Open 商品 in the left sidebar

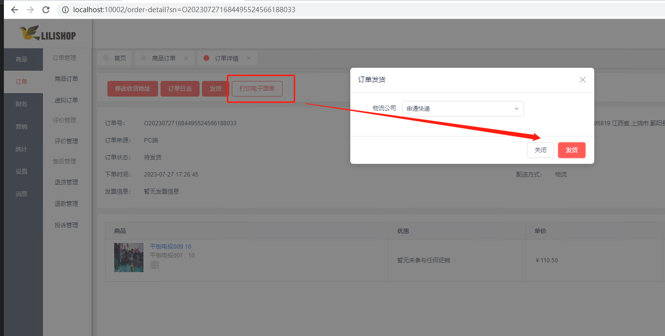click(x=21, y=59)
